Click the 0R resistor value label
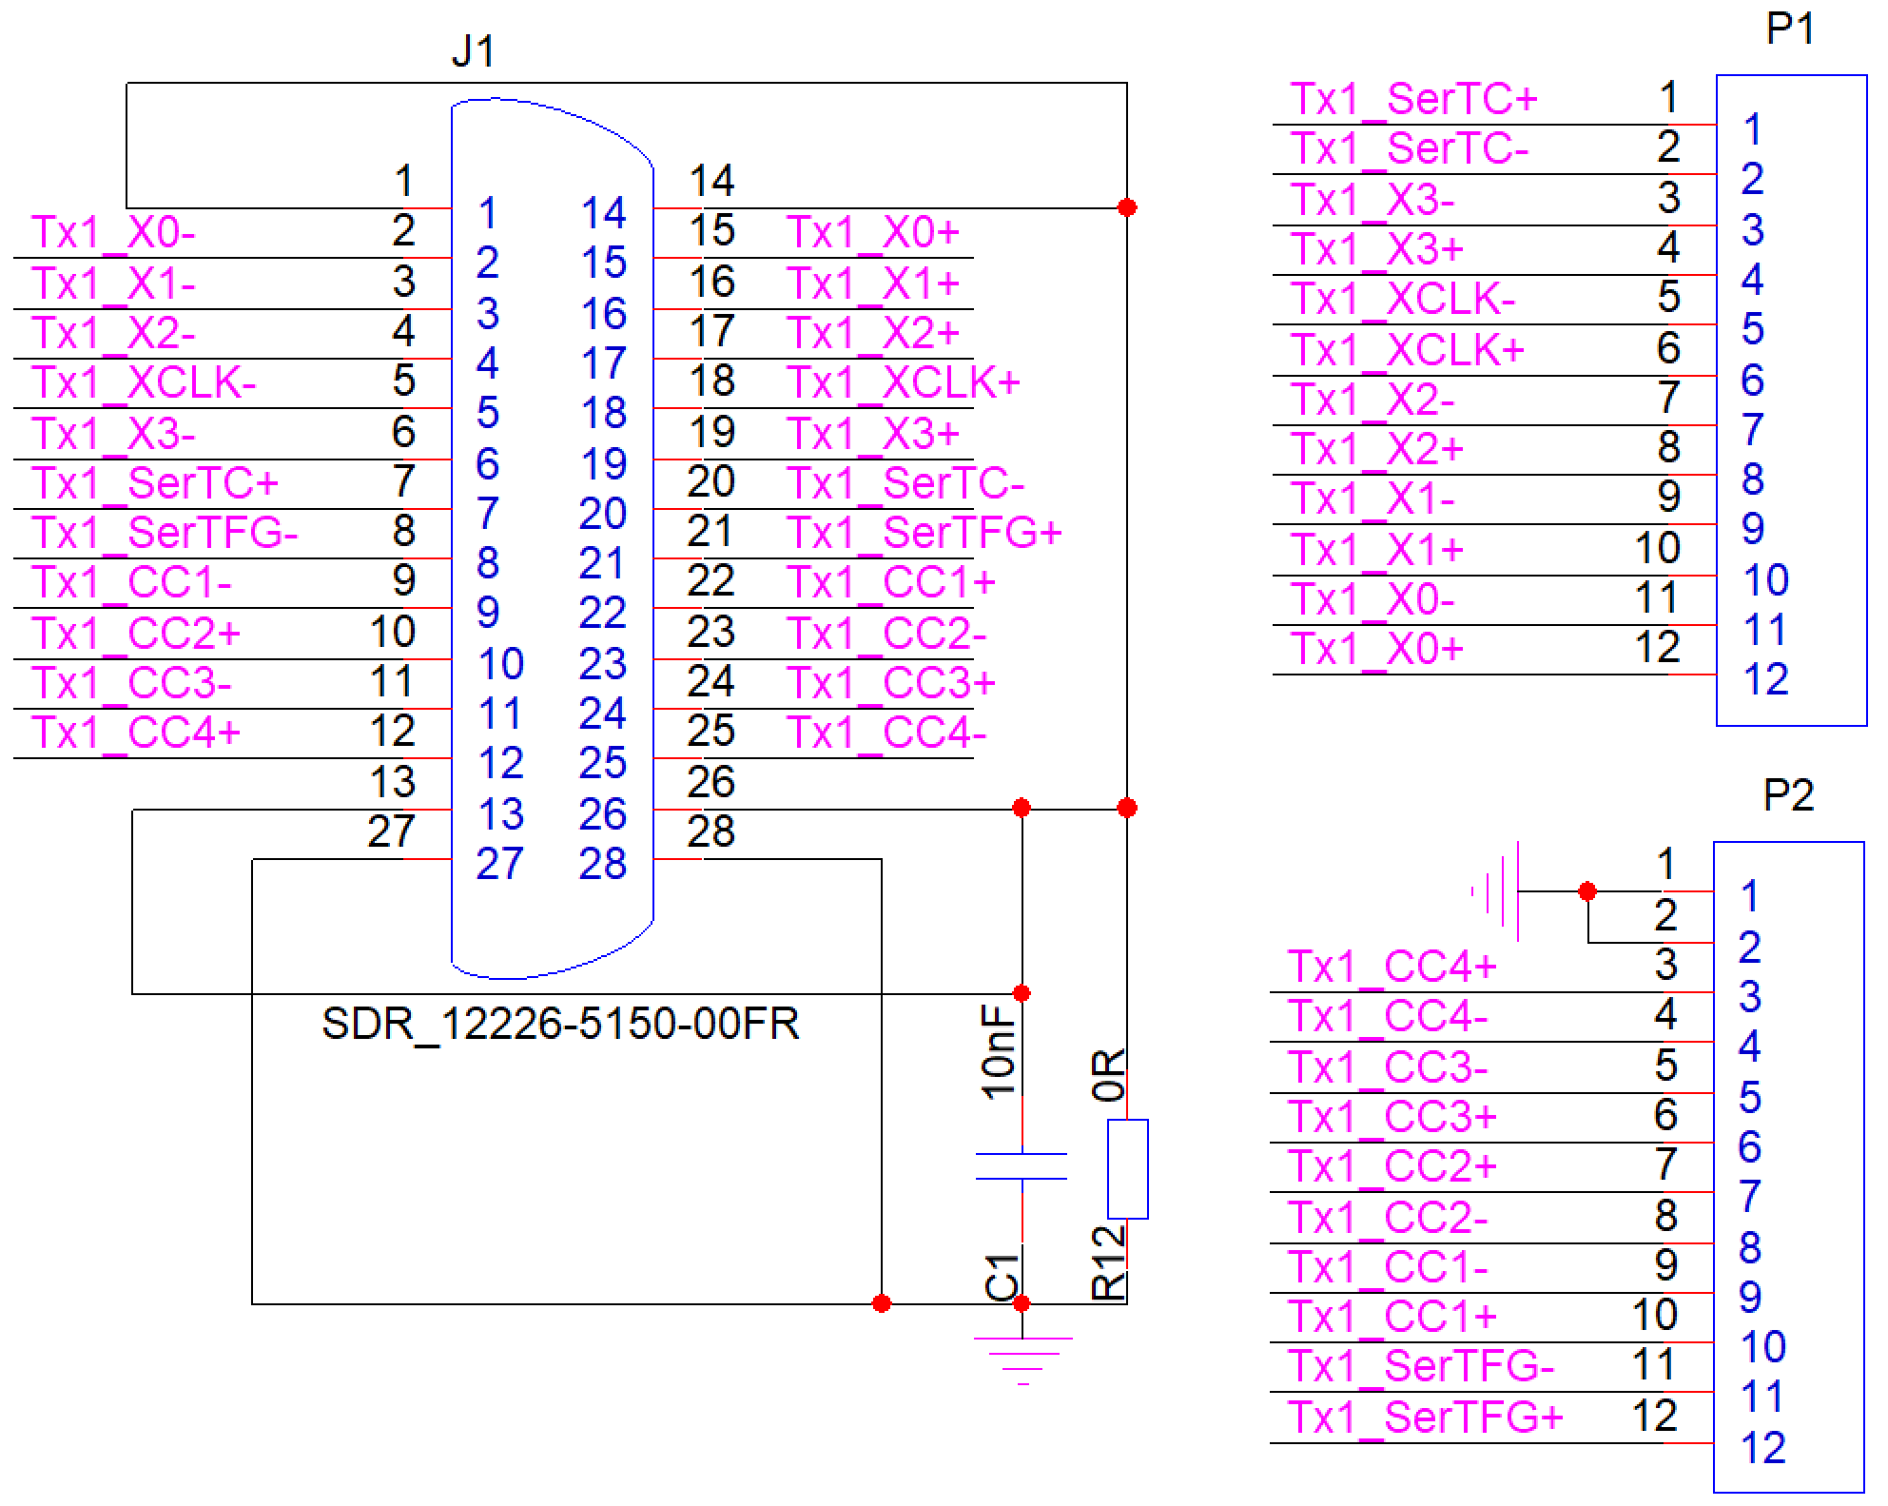1888x1506 pixels. click(x=1109, y=1075)
